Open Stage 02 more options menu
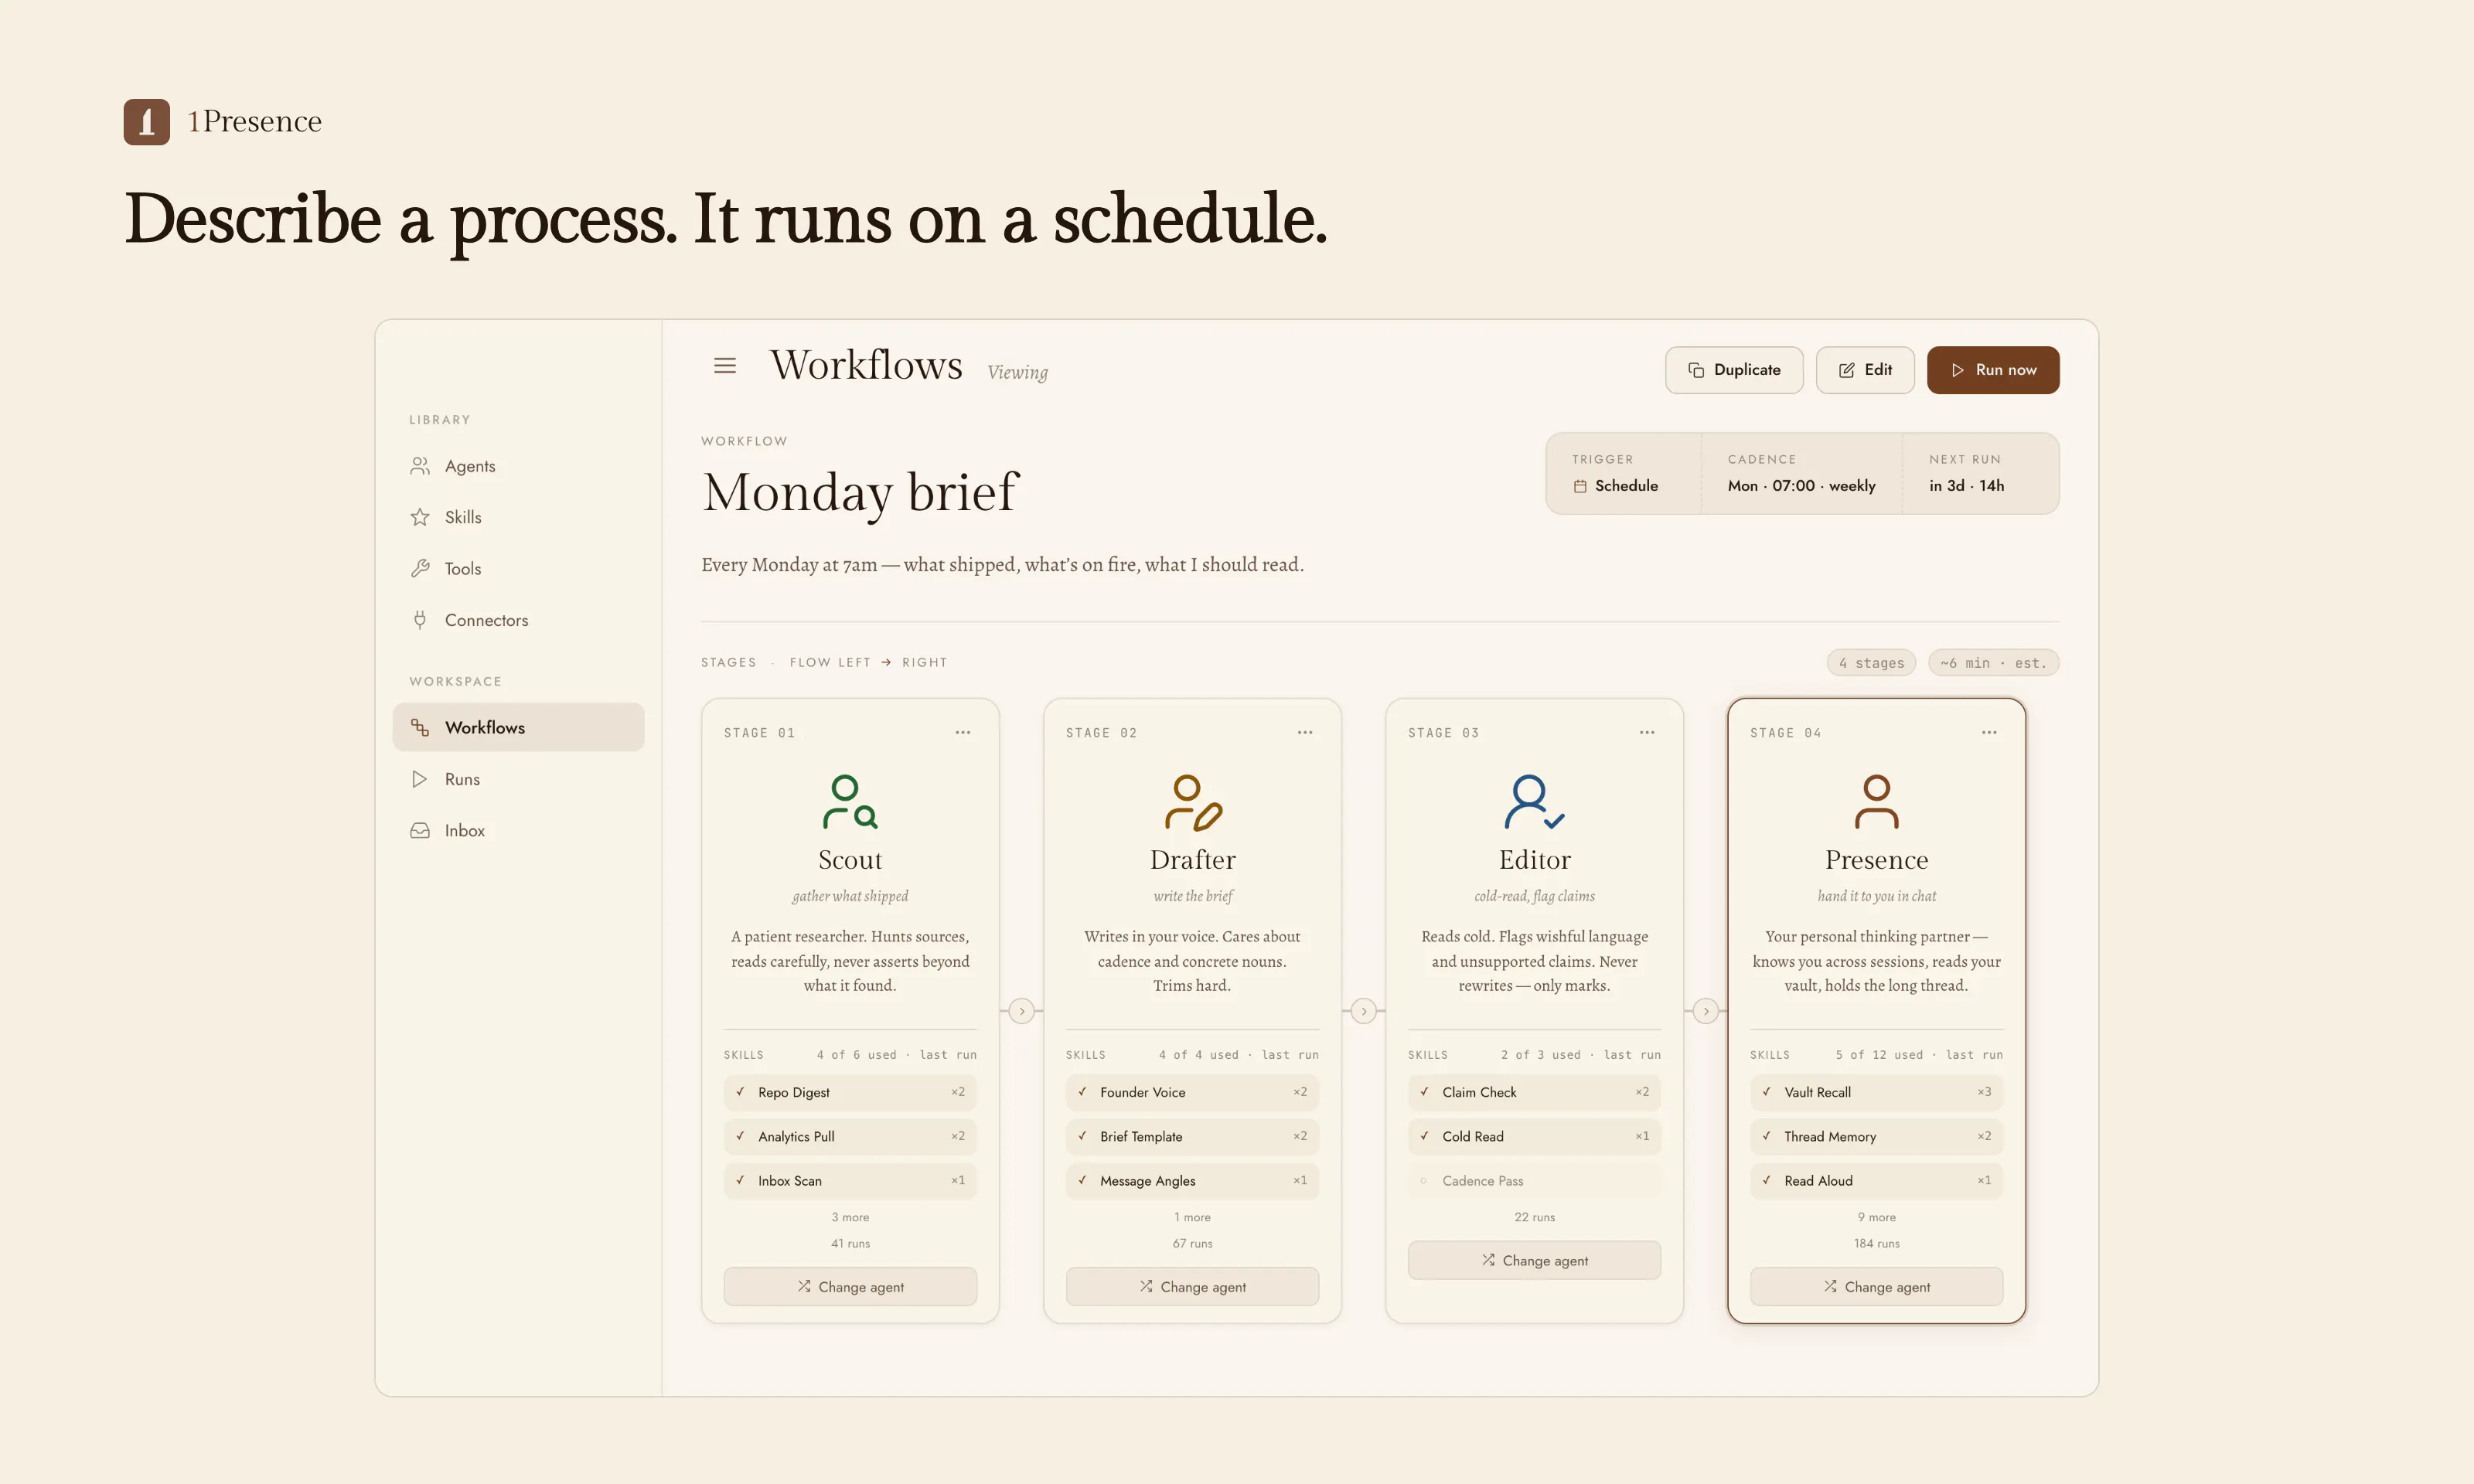2474x1484 pixels. tap(1305, 733)
